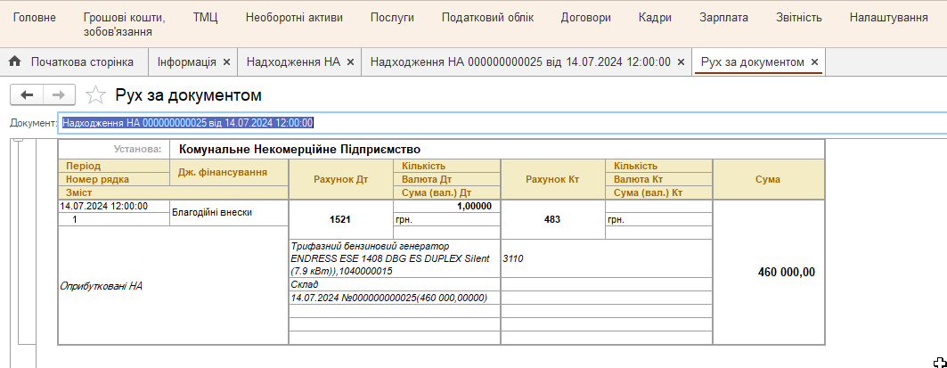
Task: Open the Головне menu
Action: [34, 18]
